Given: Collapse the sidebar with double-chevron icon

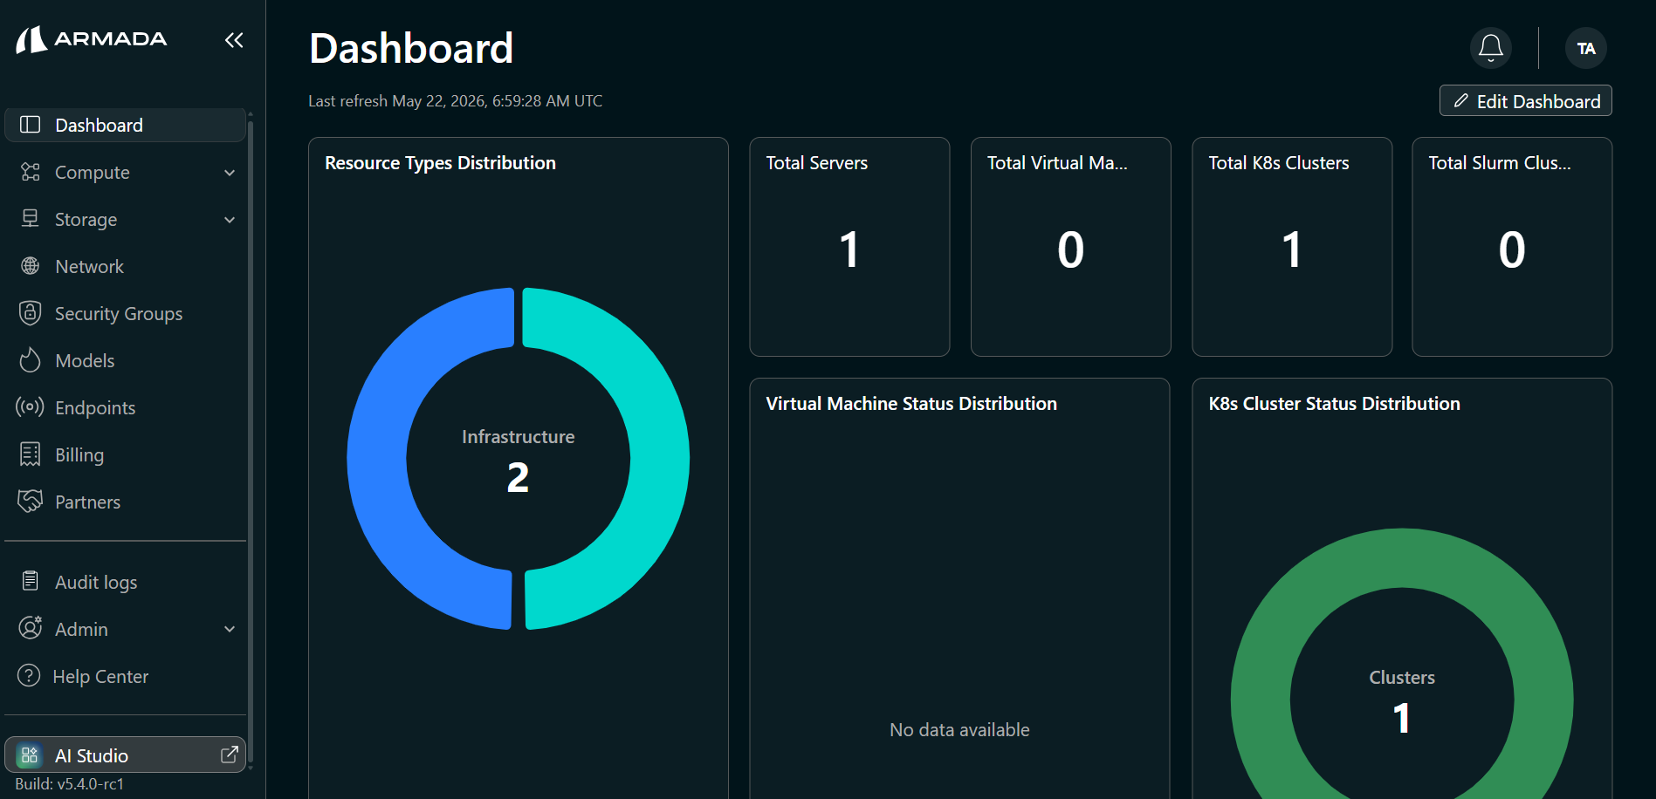Looking at the screenshot, I should click(x=233, y=40).
